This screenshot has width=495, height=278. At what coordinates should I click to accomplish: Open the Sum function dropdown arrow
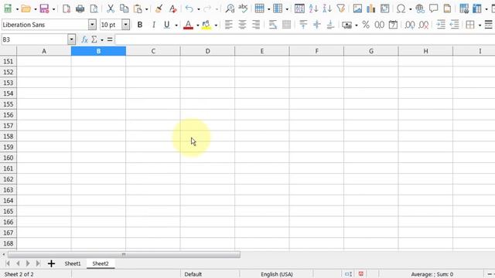tap(102, 39)
